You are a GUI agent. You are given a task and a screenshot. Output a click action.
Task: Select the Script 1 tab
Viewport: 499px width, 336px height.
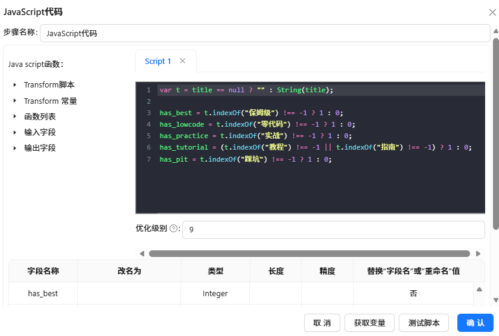[x=158, y=61]
